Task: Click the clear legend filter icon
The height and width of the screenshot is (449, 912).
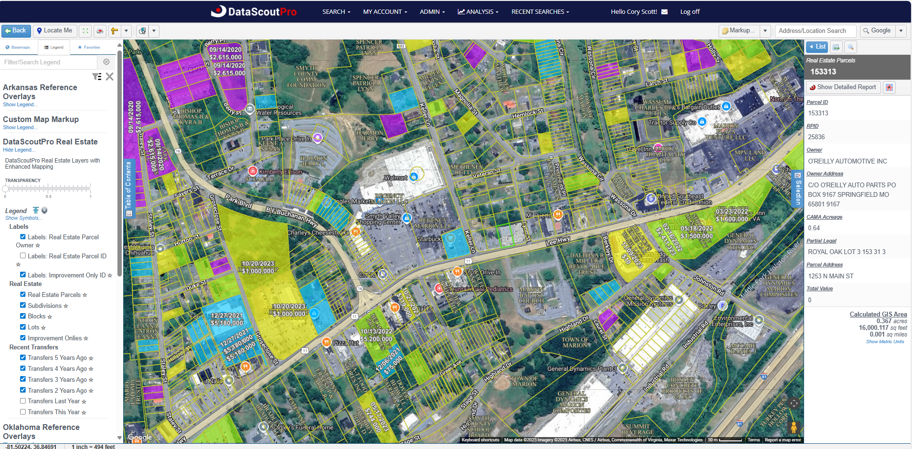Action: [x=106, y=62]
